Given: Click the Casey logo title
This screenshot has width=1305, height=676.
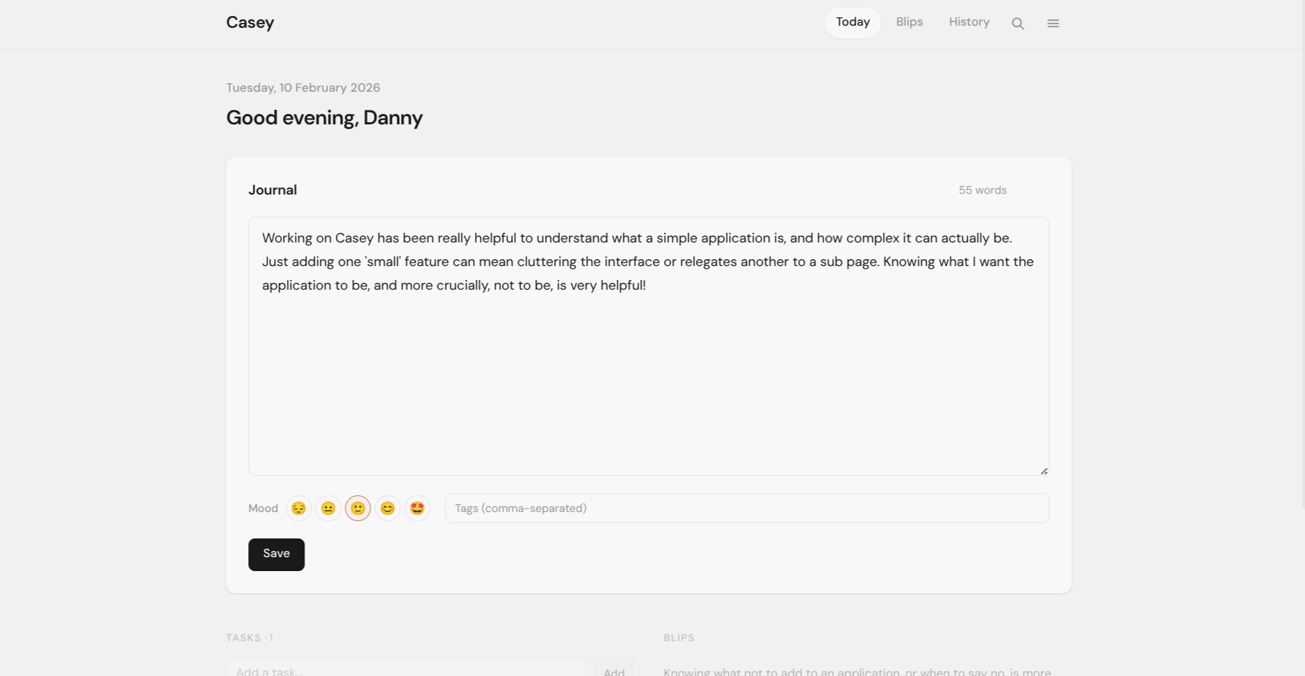Looking at the screenshot, I should click(x=250, y=22).
